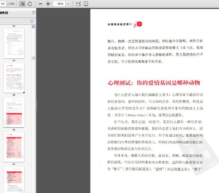Zoom in with the plus button

point(48,4)
